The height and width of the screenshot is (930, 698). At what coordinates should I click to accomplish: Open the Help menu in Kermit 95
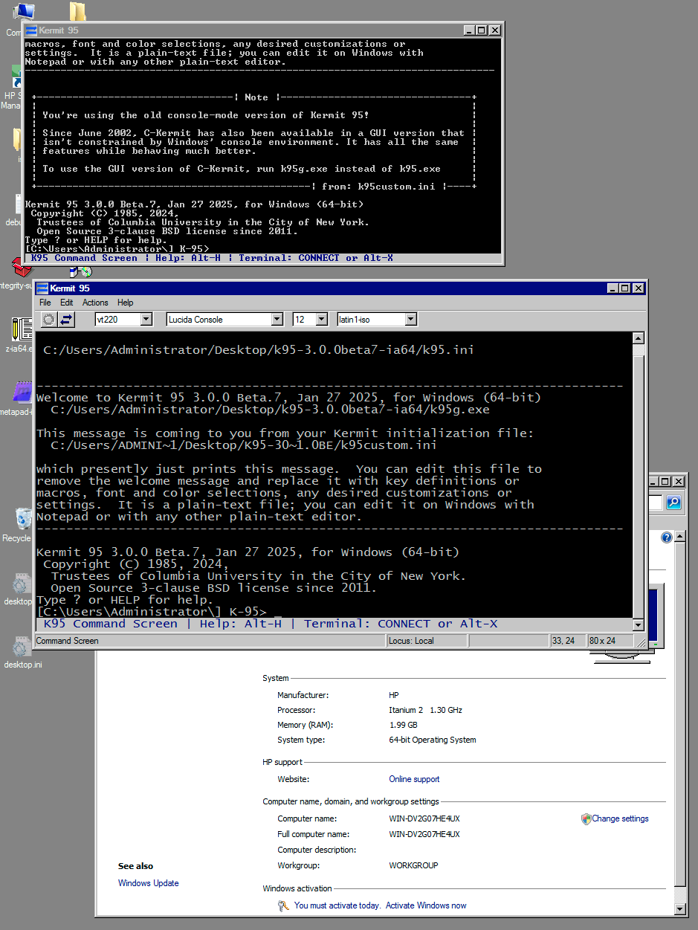point(126,303)
